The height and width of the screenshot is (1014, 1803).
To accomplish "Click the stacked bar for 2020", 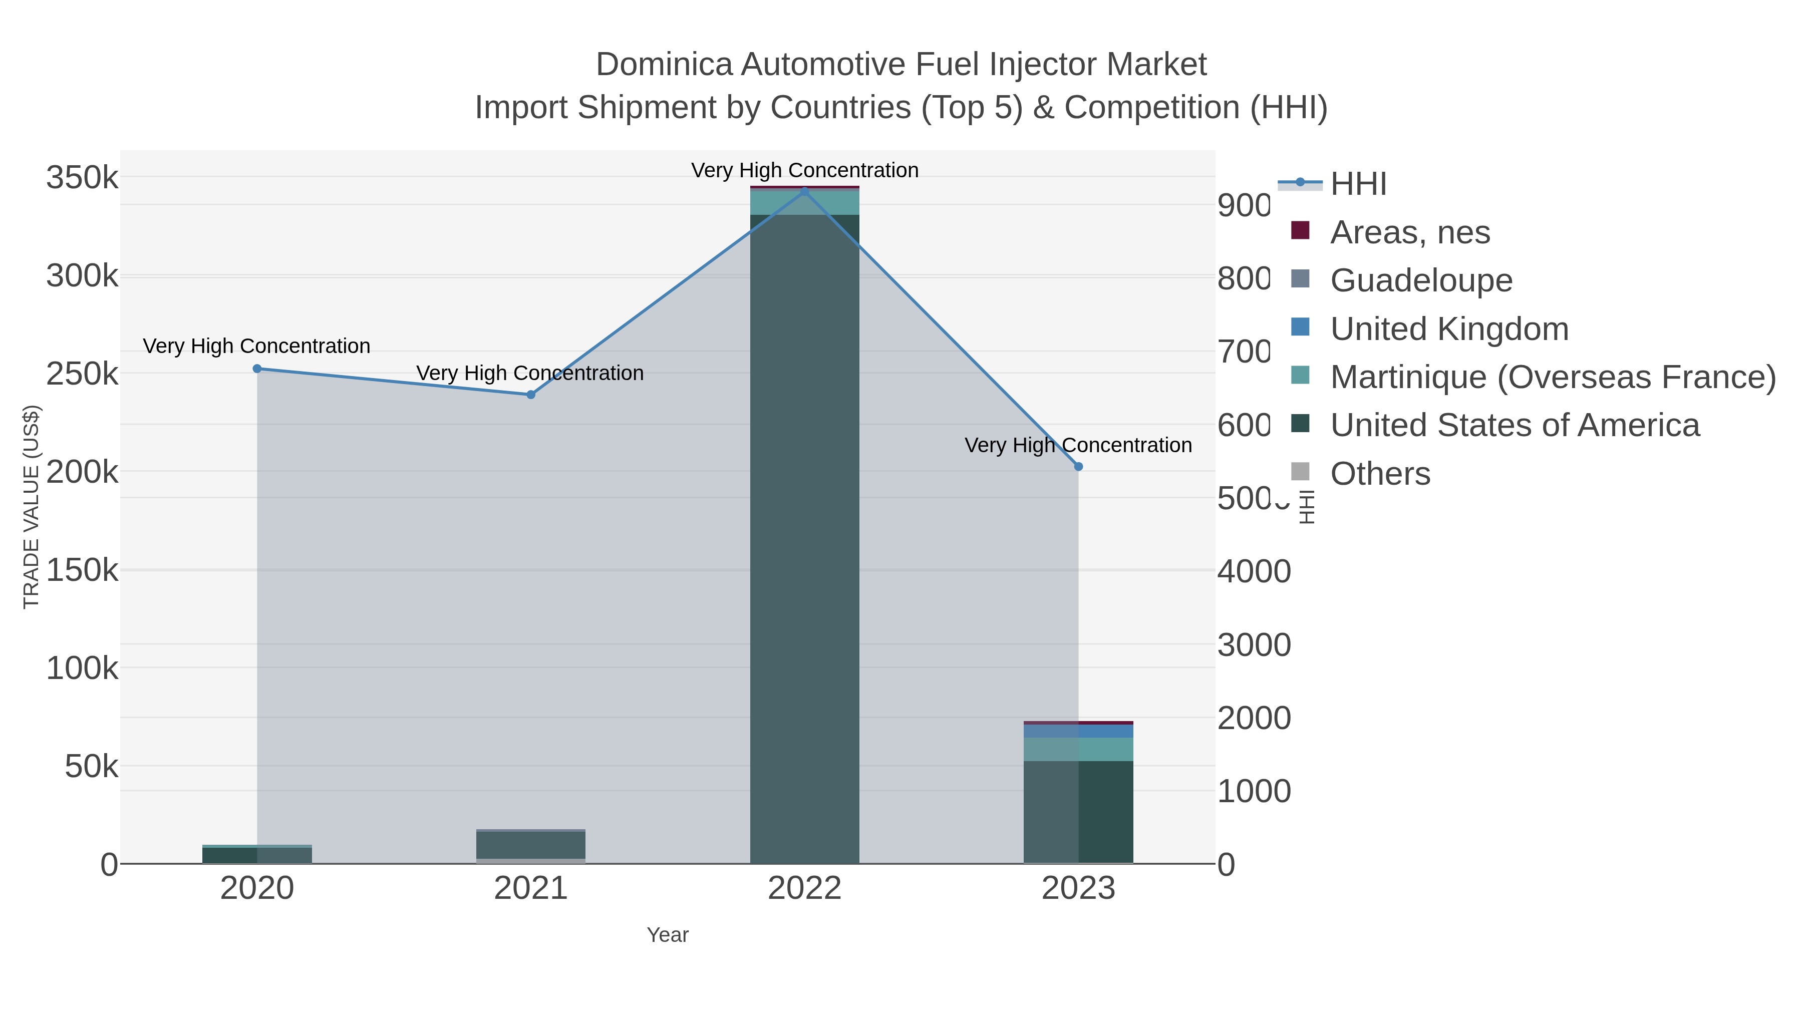I will tap(257, 854).
